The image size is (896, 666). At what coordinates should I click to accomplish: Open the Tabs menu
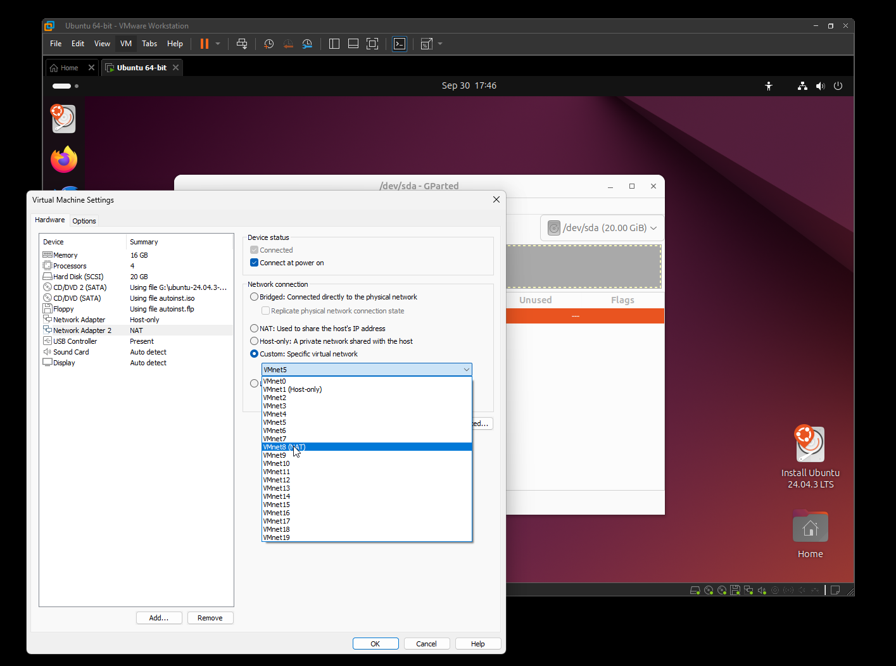click(x=149, y=44)
